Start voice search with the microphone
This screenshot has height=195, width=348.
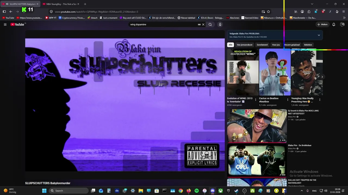pyautogui.click(x=220, y=24)
